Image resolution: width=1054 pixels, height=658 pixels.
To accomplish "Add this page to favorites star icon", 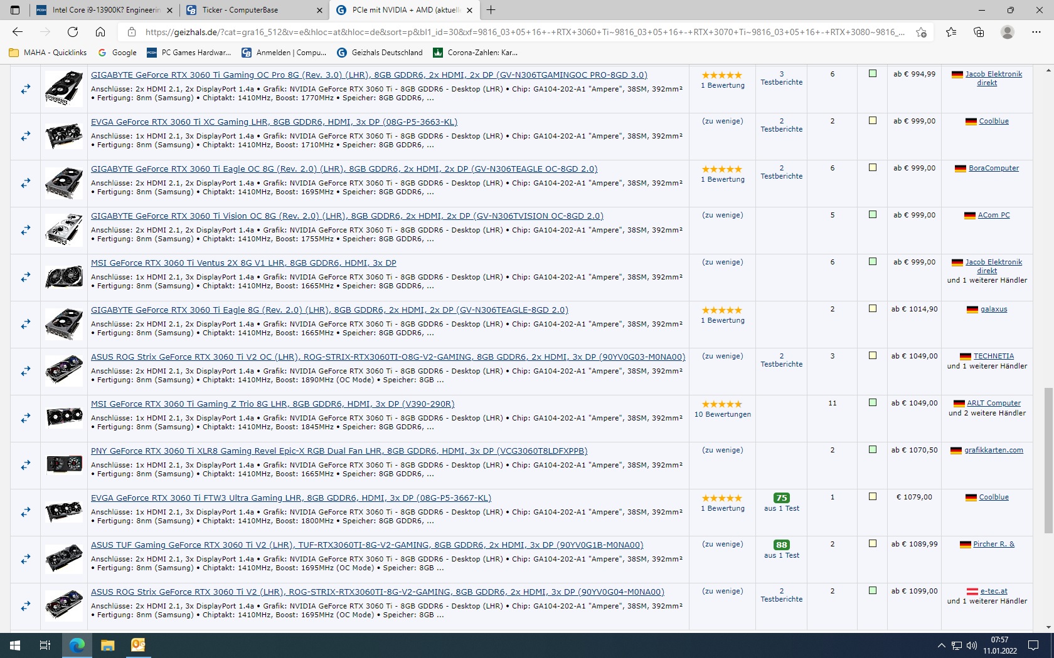I will (921, 32).
